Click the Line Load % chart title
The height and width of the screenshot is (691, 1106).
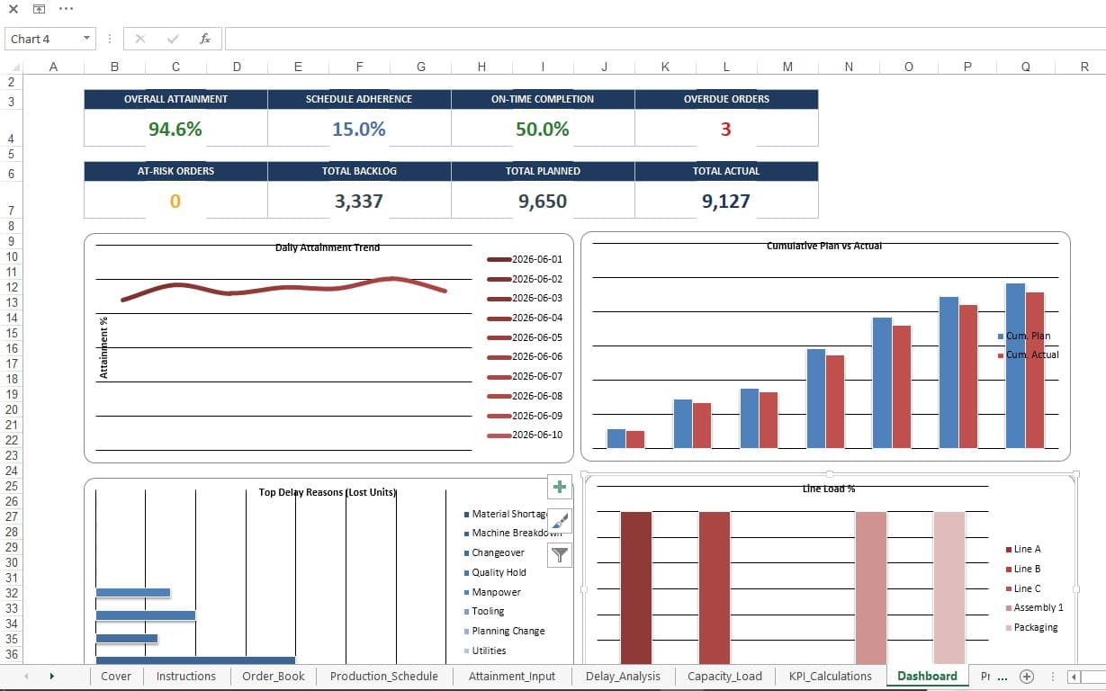pos(829,489)
